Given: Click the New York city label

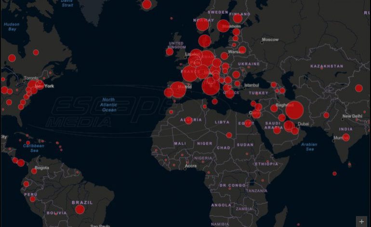Looking at the screenshot, I should pyautogui.click(x=44, y=86).
